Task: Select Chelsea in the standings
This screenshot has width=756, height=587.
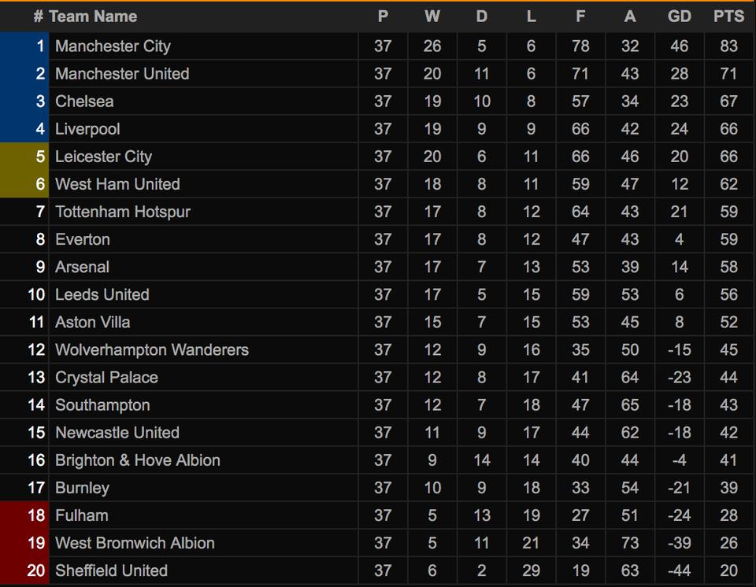Action: [84, 102]
